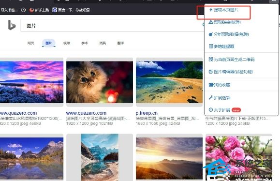Switch to the 学术 search tab
The image size is (280, 181).
(85, 43)
